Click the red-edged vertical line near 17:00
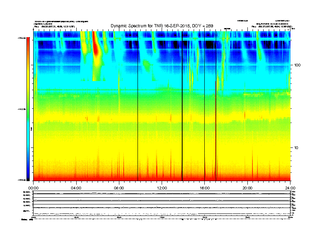The width and height of the screenshot is (313, 242). coord(216,106)
